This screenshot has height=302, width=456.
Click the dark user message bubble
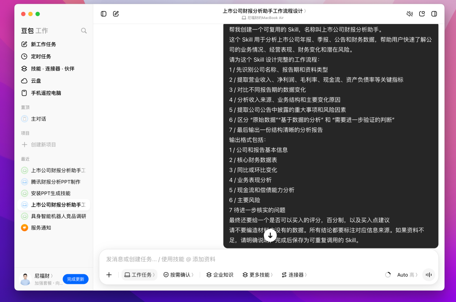click(x=331, y=136)
